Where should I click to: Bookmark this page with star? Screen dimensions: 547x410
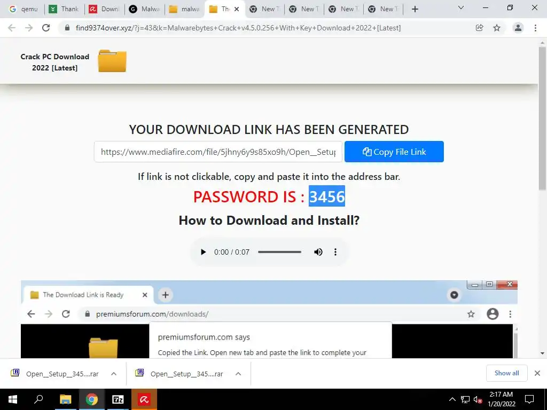pos(497,28)
